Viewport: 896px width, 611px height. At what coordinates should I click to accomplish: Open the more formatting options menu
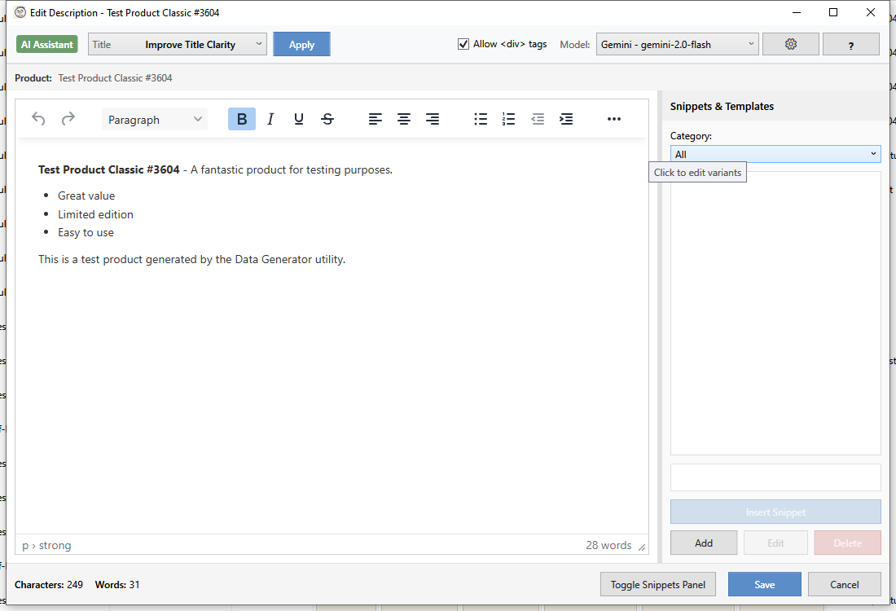point(614,118)
